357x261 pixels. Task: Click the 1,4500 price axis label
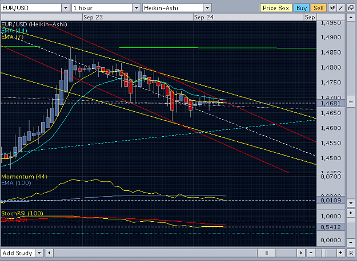tap(331, 158)
